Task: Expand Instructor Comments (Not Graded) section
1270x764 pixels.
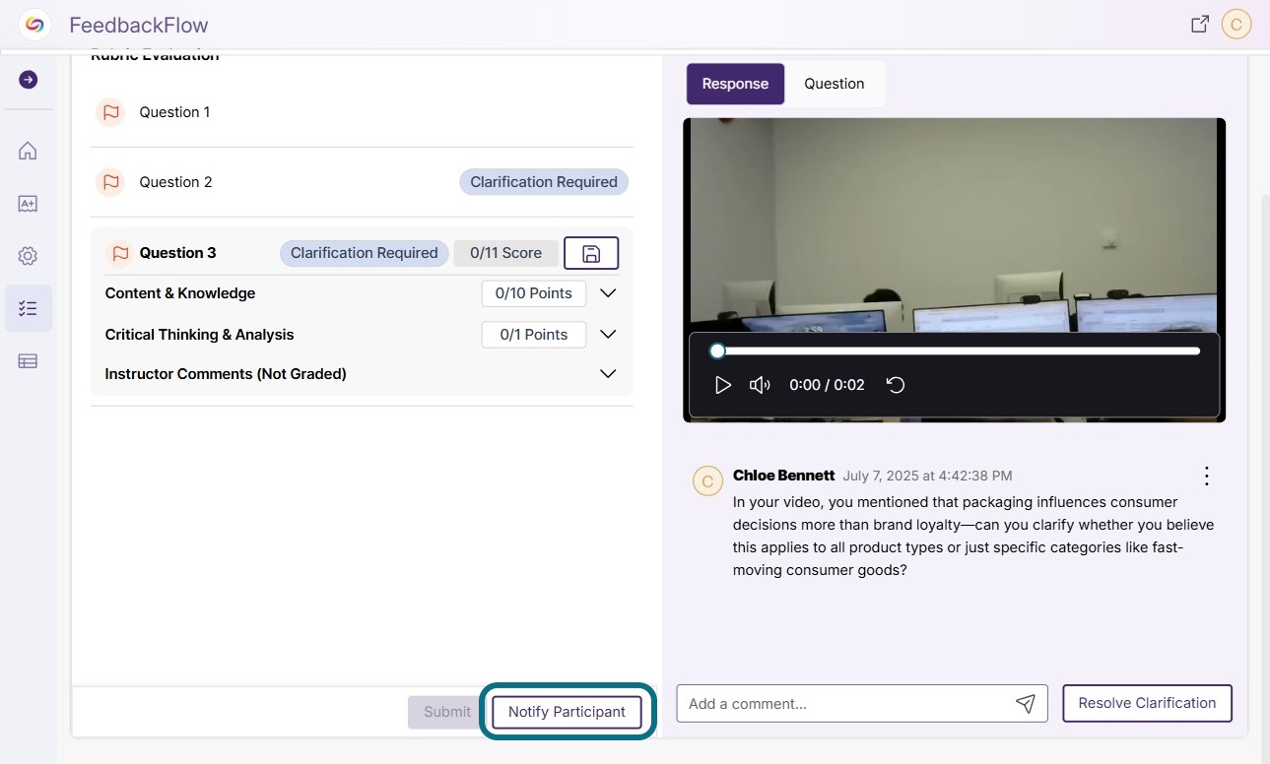Action: (x=608, y=374)
